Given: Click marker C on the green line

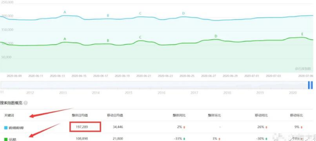Looking at the screenshot, I should [140, 38].
